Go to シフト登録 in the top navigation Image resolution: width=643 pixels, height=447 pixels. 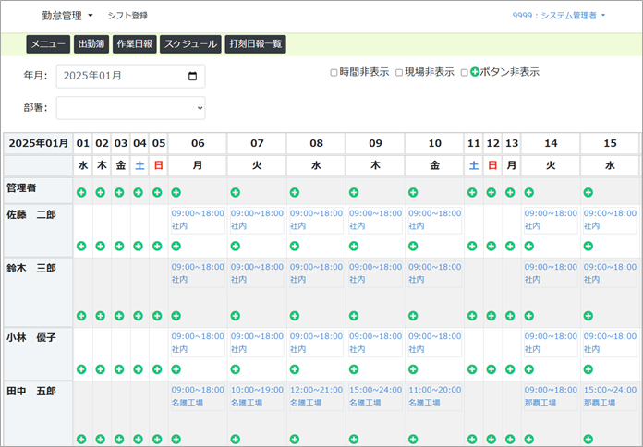pyautogui.click(x=127, y=16)
